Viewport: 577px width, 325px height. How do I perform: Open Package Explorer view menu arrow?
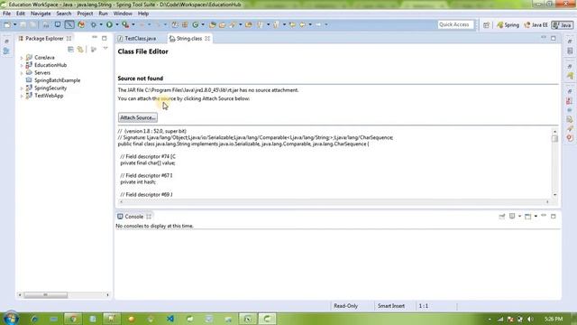(105, 48)
